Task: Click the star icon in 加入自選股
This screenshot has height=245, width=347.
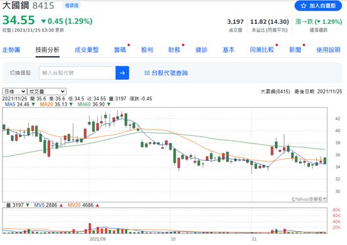Action: 304,6
